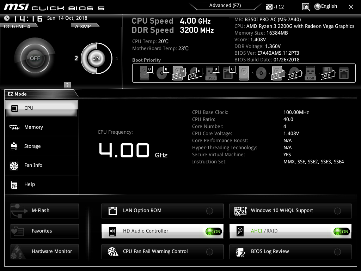Click the A-XMP panel label
The image size is (361, 271).
pyautogui.click(x=83, y=26)
